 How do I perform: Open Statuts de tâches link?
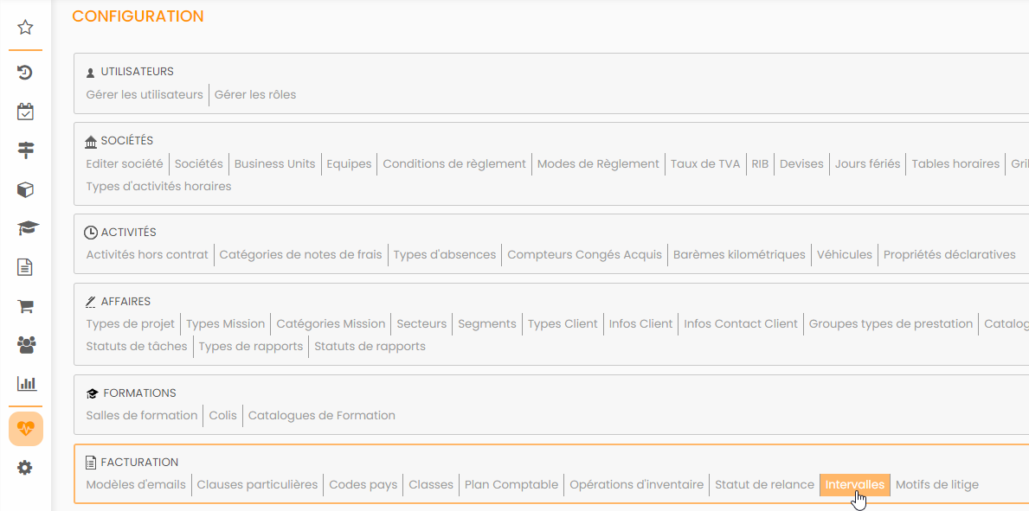click(x=137, y=346)
